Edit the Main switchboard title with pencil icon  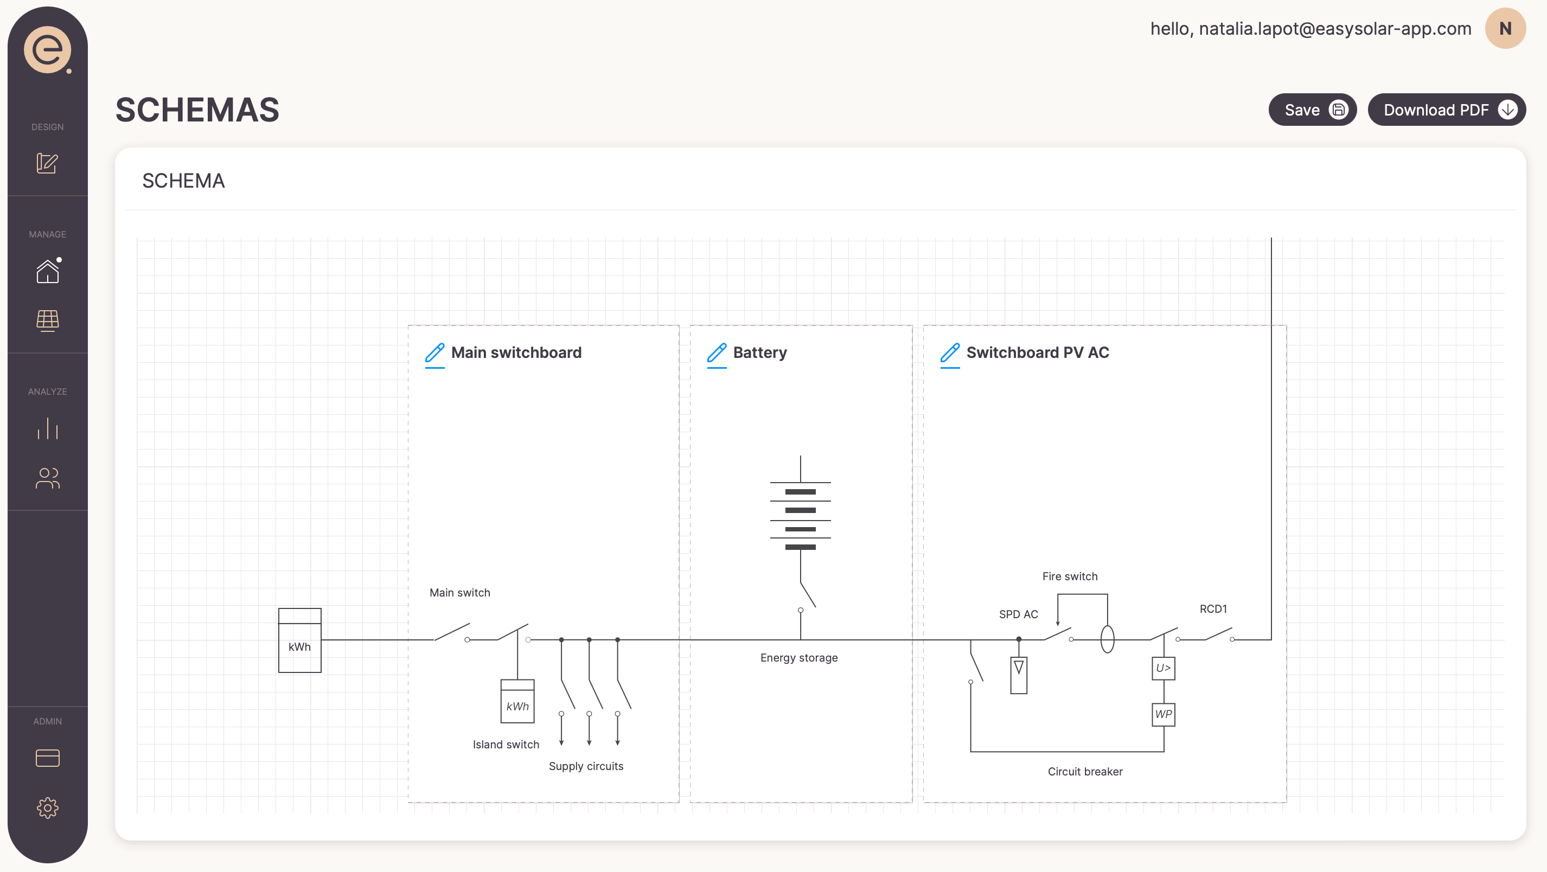point(435,354)
